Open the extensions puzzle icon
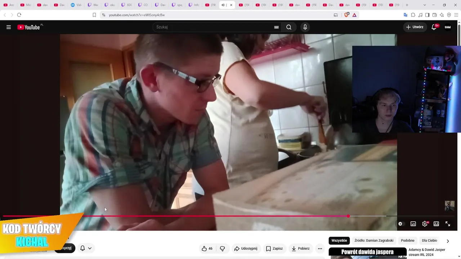This screenshot has height=259, width=461. coord(413,15)
